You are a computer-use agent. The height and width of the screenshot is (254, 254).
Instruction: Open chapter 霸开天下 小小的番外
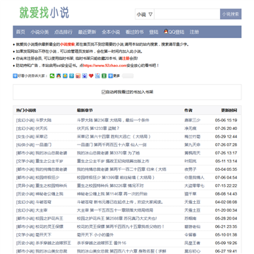pos(95,235)
